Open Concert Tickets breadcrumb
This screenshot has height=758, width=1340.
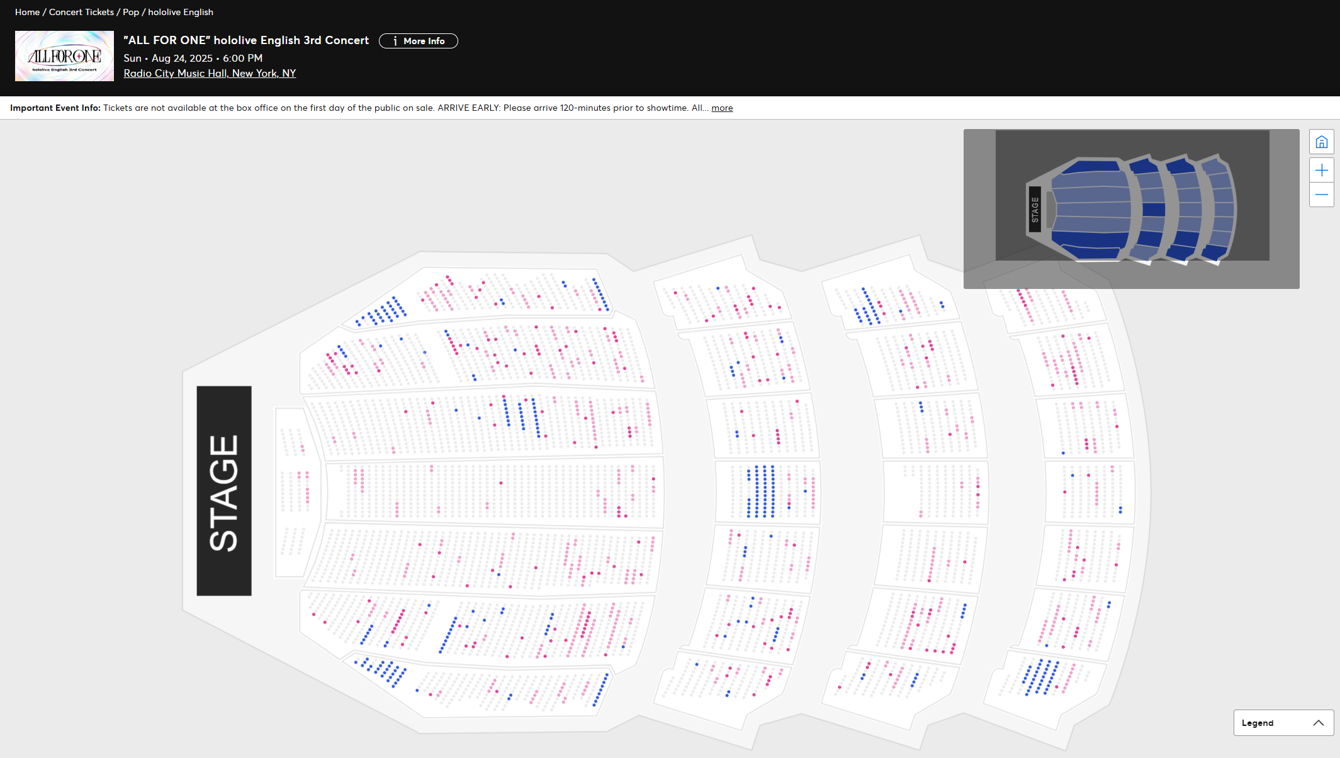81,12
